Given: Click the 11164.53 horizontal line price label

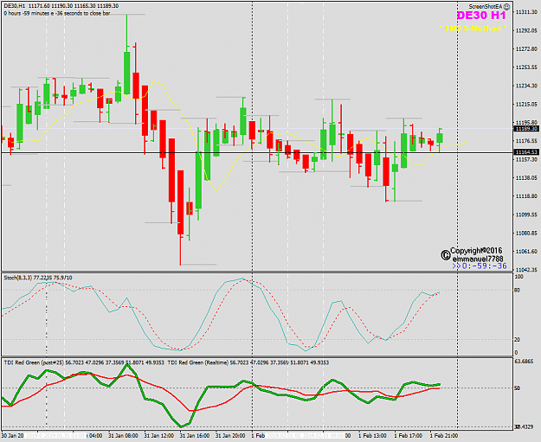Looking at the screenshot, I should 526,152.
